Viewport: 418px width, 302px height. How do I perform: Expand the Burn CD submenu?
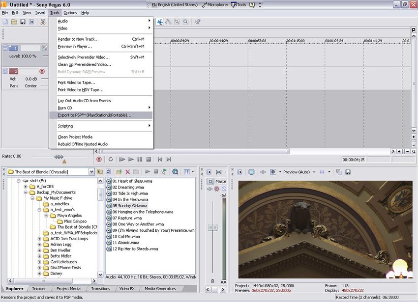point(101,108)
